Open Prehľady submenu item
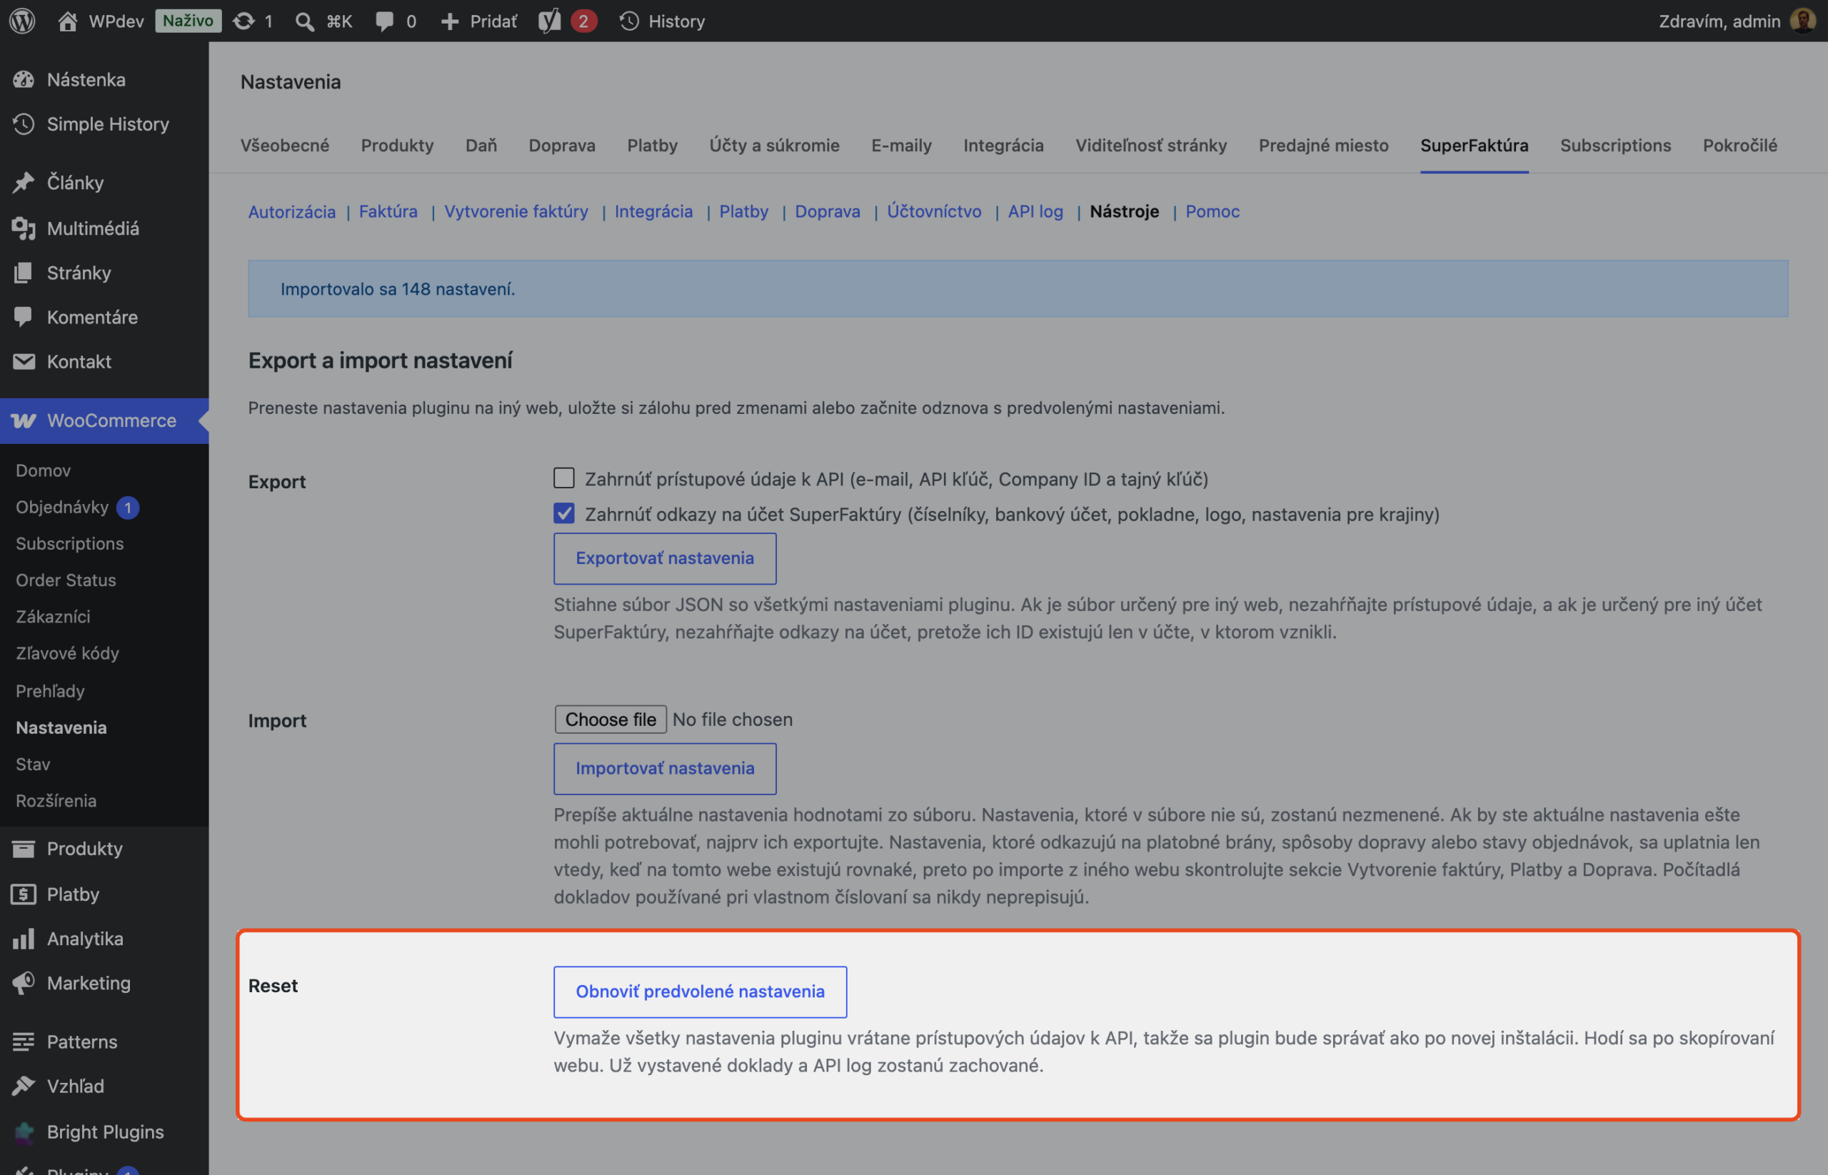The width and height of the screenshot is (1828, 1175). click(49, 690)
